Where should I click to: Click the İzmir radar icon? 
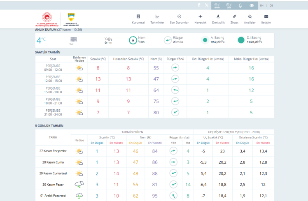[229, 5]
